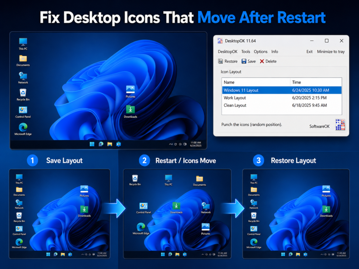Viewport: 359px width, 269px height.
Task: Select the Work Layout row
Action: pos(282,98)
